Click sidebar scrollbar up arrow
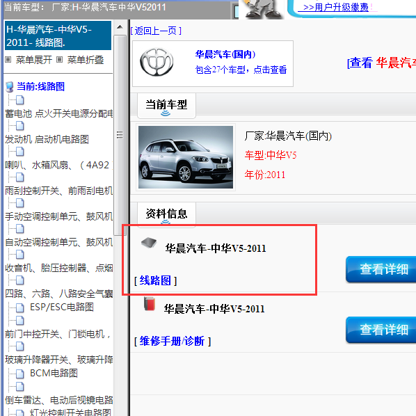 tap(120, 27)
